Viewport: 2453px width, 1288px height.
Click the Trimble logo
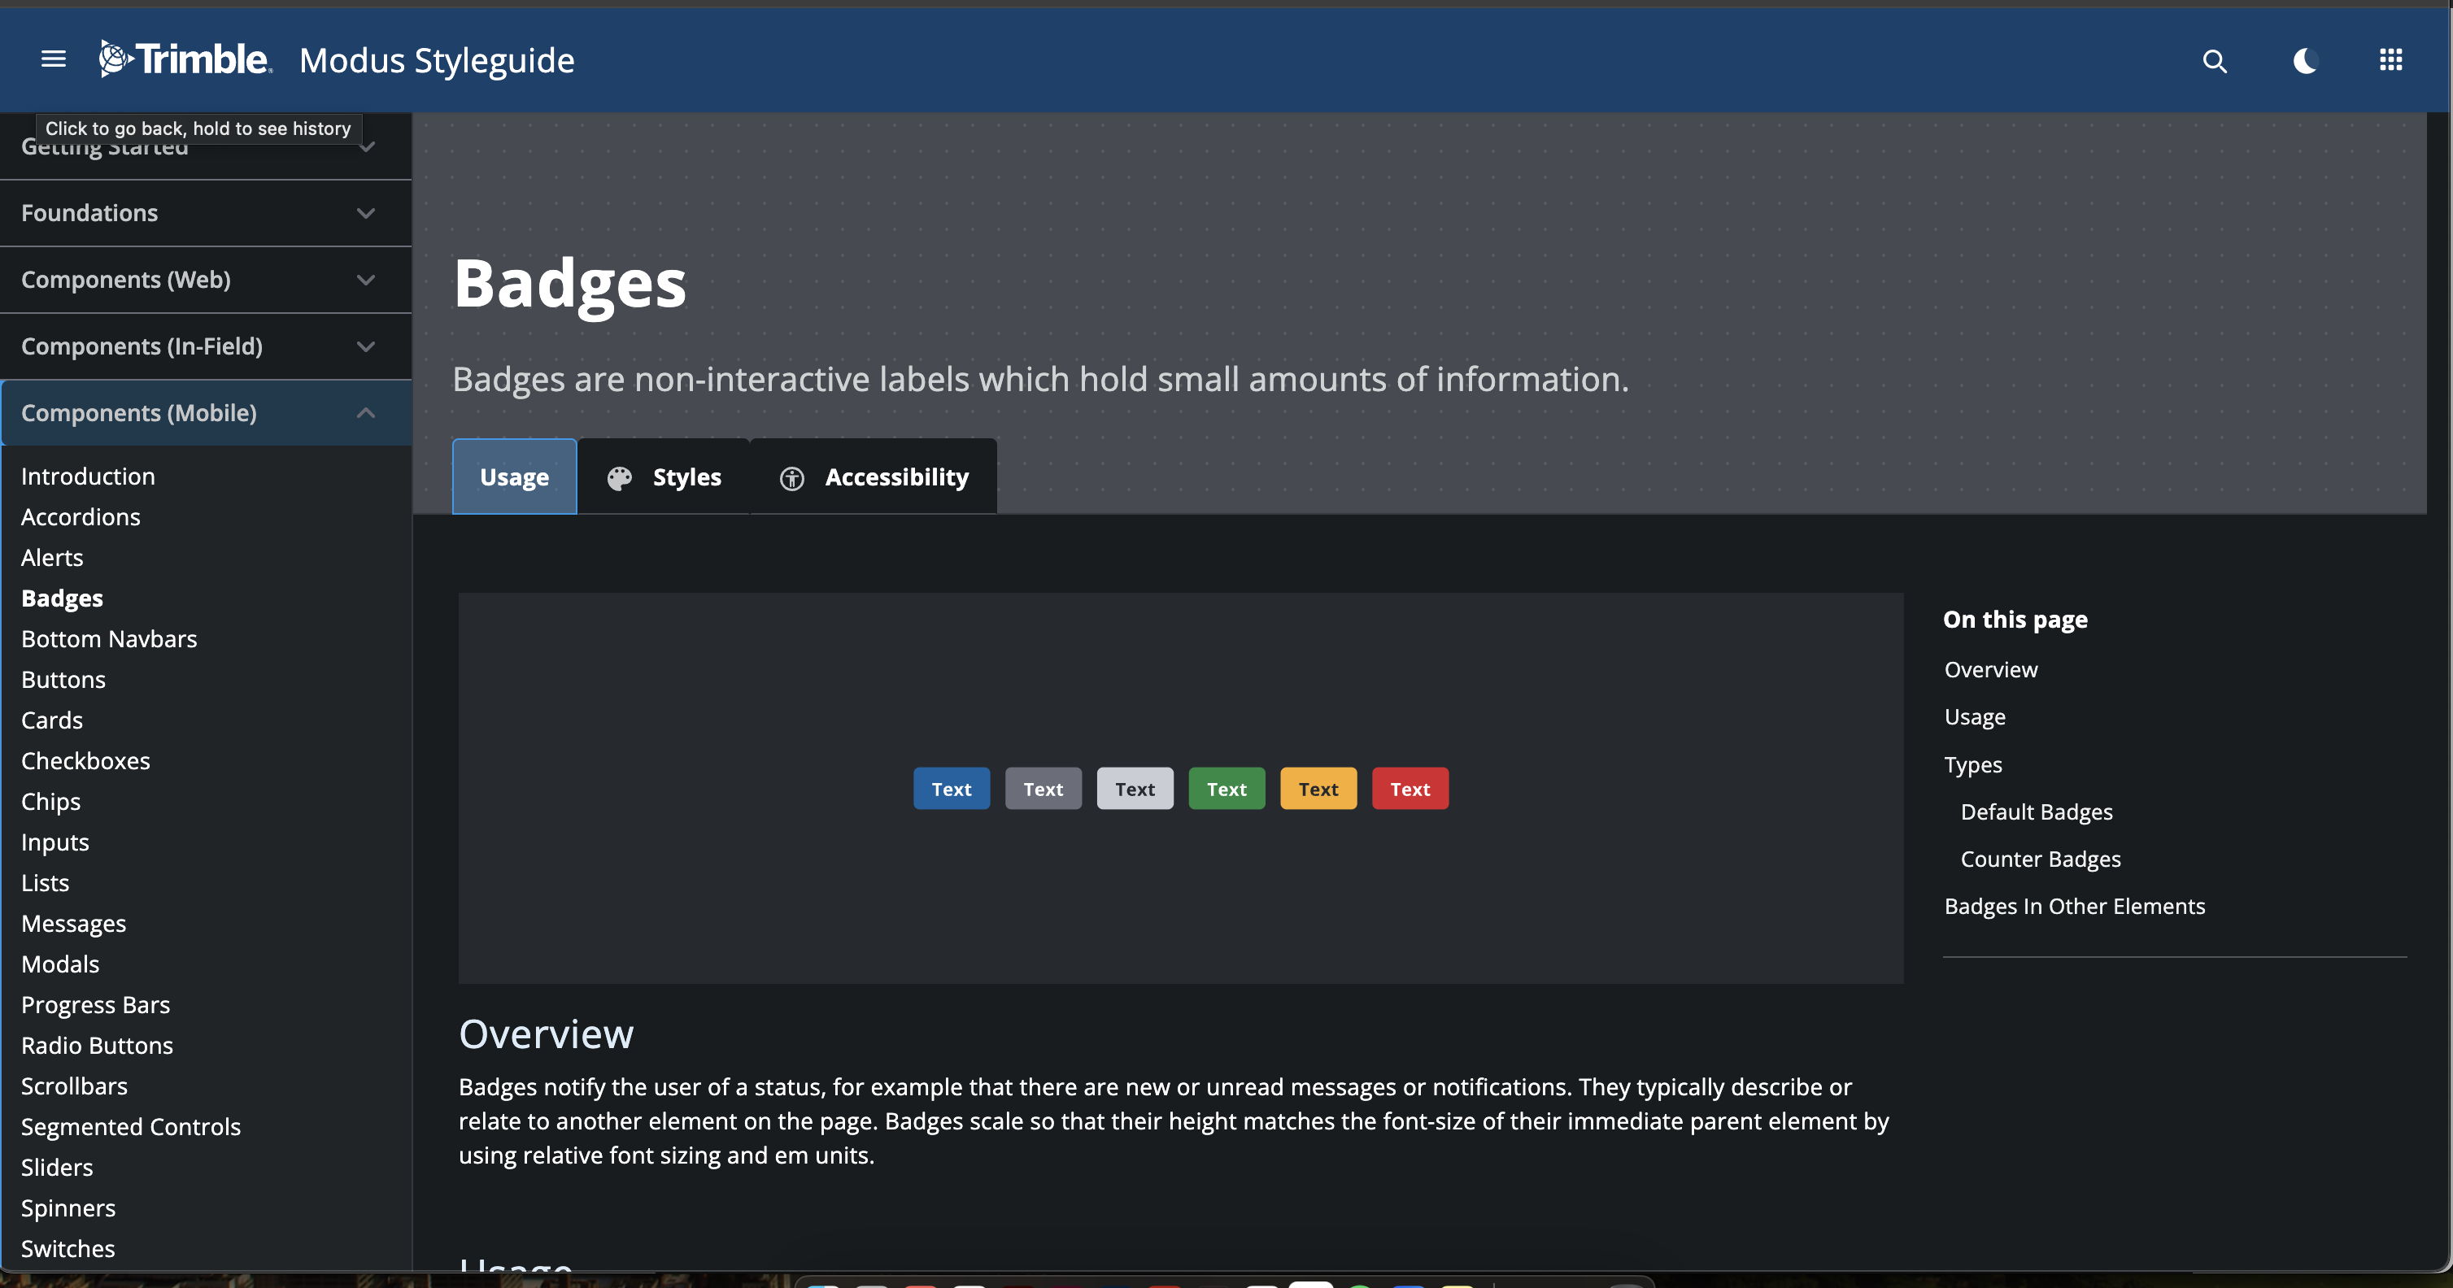(185, 60)
